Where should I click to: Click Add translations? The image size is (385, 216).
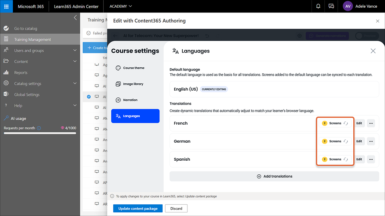click(274, 176)
